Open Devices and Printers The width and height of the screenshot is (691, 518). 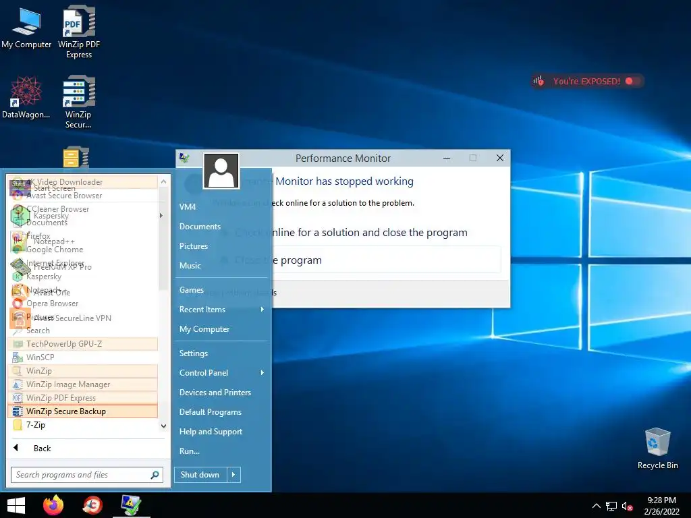pyautogui.click(x=222, y=393)
